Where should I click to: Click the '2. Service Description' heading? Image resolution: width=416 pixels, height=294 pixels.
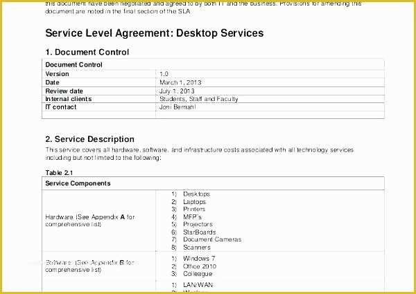pyautogui.click(x=89, y=139)
